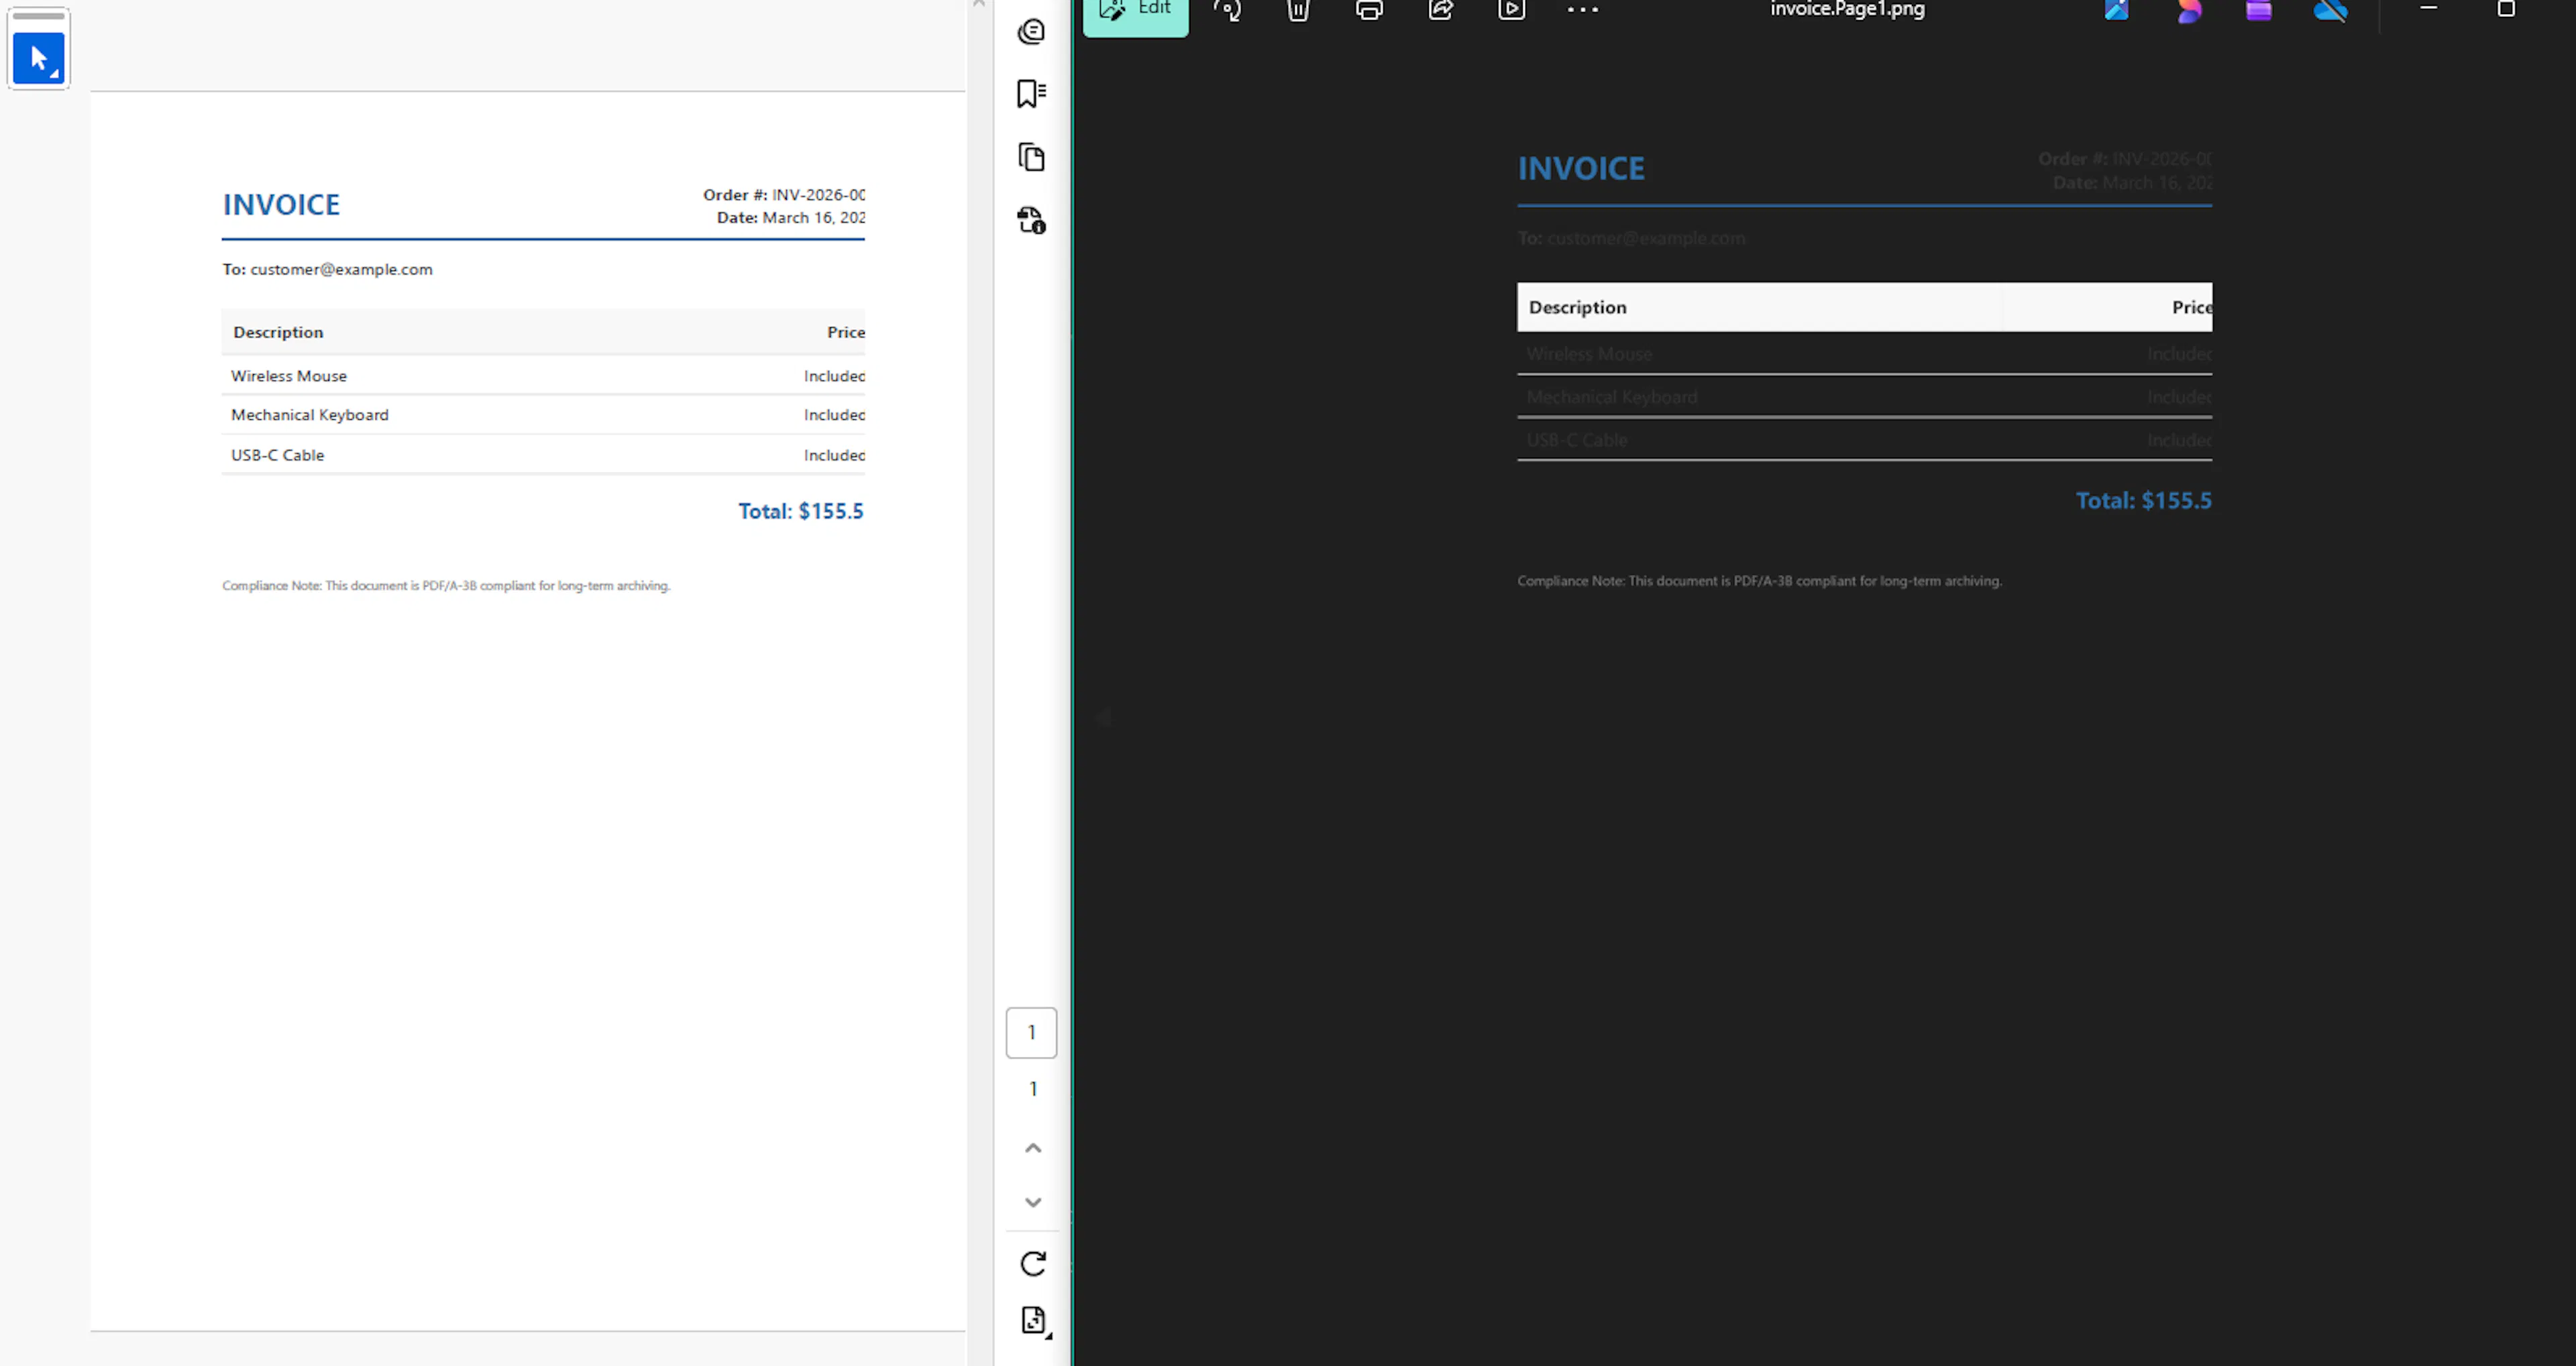Open the Bookmarks panel in Acrobat
Image resolution: width=2576 pixels, height=1366 pixels.
[x=1031, y=94]
